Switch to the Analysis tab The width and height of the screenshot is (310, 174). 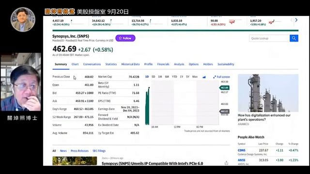click(179, 64)
